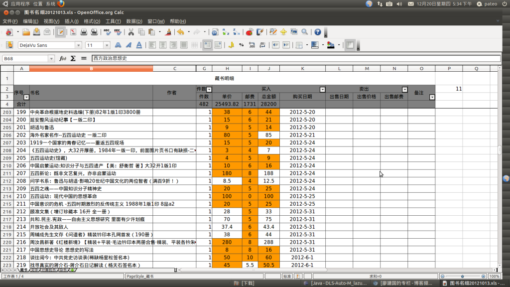Open the 数据(D) menu

tap(134, 21)
